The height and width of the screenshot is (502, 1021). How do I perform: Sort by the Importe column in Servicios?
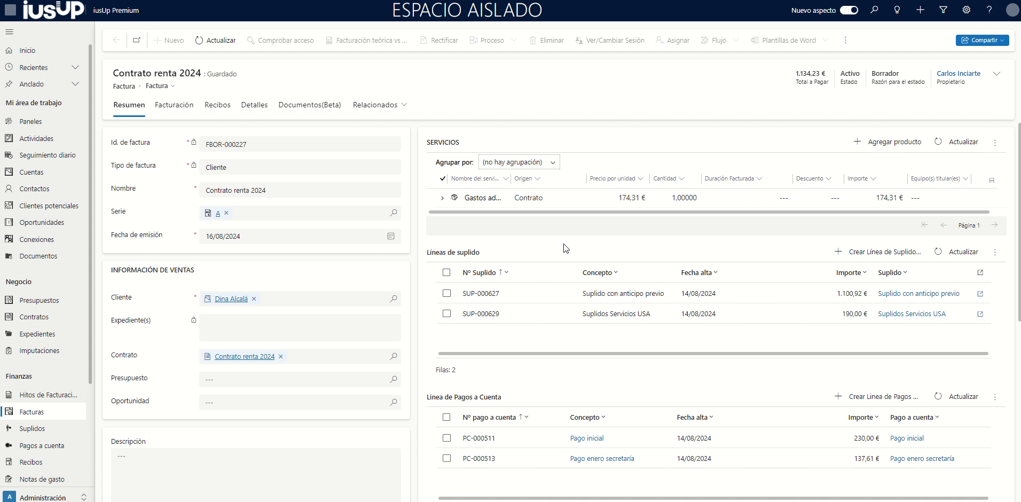pos(861,179)
